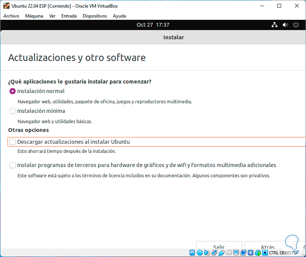306x257 pixels.
Task: Select Instalación mínima radio button
Action: pos(13,111)
